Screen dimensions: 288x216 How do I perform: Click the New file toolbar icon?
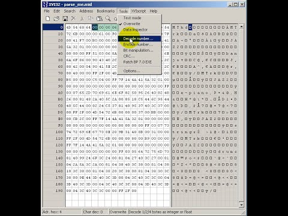[48, 19]
